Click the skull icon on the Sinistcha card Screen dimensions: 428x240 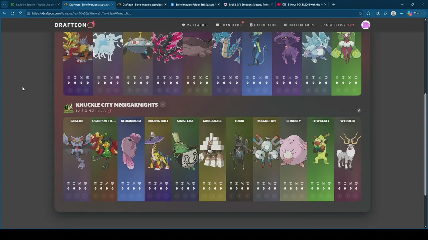tap(194, 183)
